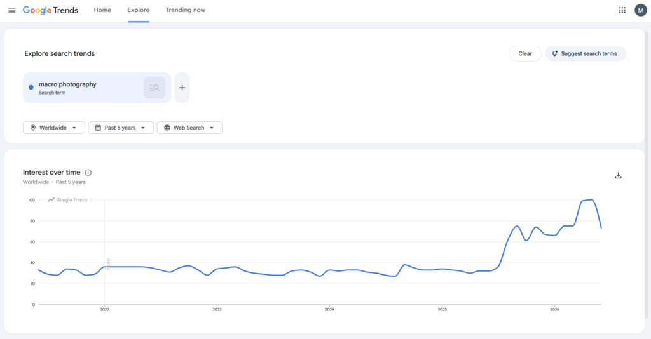Switch to Trending now tab
Image resolution: width=651 pixels, height=339 pixels.
(185, 10)
